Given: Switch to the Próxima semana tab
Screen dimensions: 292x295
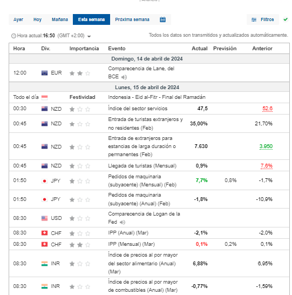Looking at the screenshot, I should click(132, 19).
